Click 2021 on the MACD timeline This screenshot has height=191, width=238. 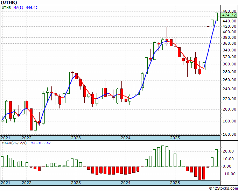[x=5, y=183]
